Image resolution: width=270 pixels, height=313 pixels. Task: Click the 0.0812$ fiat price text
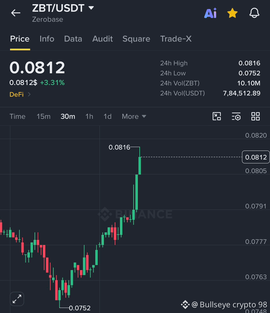23,83
